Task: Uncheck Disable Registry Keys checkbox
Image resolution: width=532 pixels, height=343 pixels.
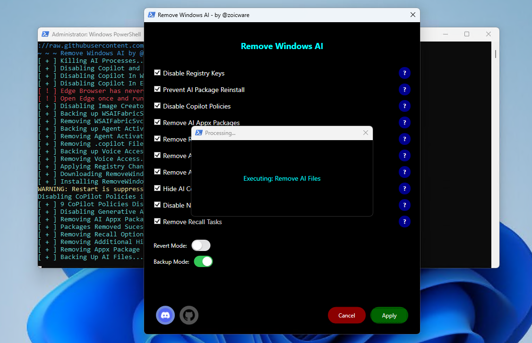Action: [x=157, y=73]
